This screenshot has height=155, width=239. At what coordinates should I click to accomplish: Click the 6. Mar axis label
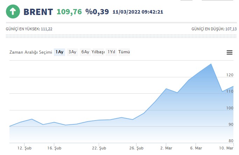point(196,148)
